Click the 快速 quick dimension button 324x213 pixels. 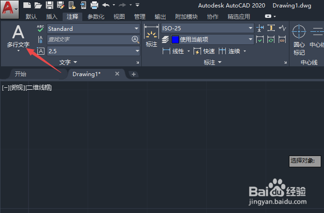tap(204, 51)
